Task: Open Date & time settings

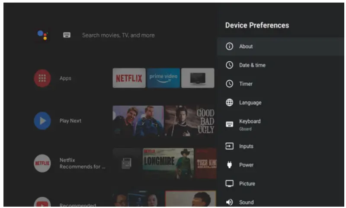Action: tap(280, 65)
